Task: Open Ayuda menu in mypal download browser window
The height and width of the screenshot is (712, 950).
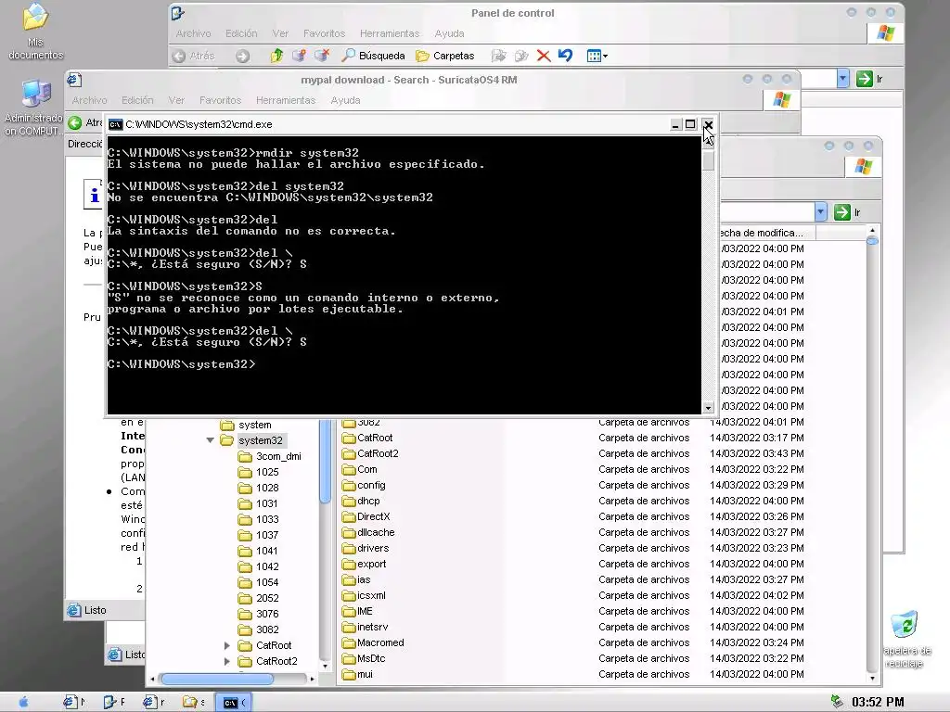Action: [x=345, y=100]
